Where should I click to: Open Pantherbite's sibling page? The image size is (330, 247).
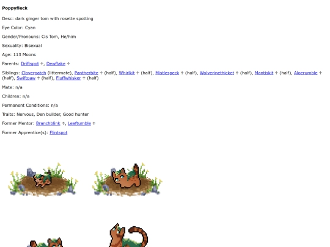(x=86, y=73)
